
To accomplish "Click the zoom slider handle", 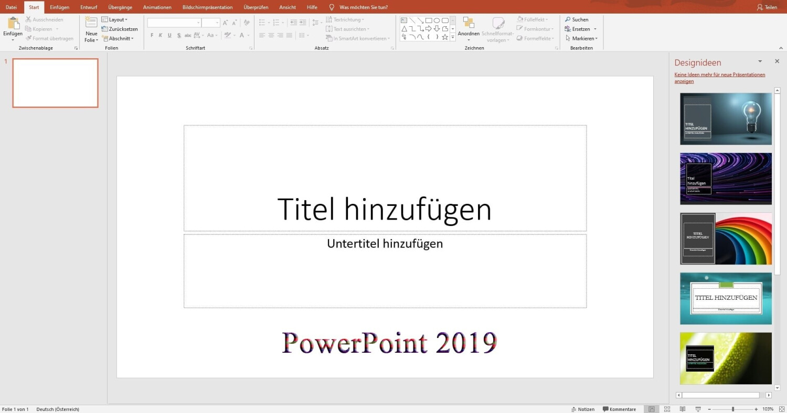I will (732, 409).
